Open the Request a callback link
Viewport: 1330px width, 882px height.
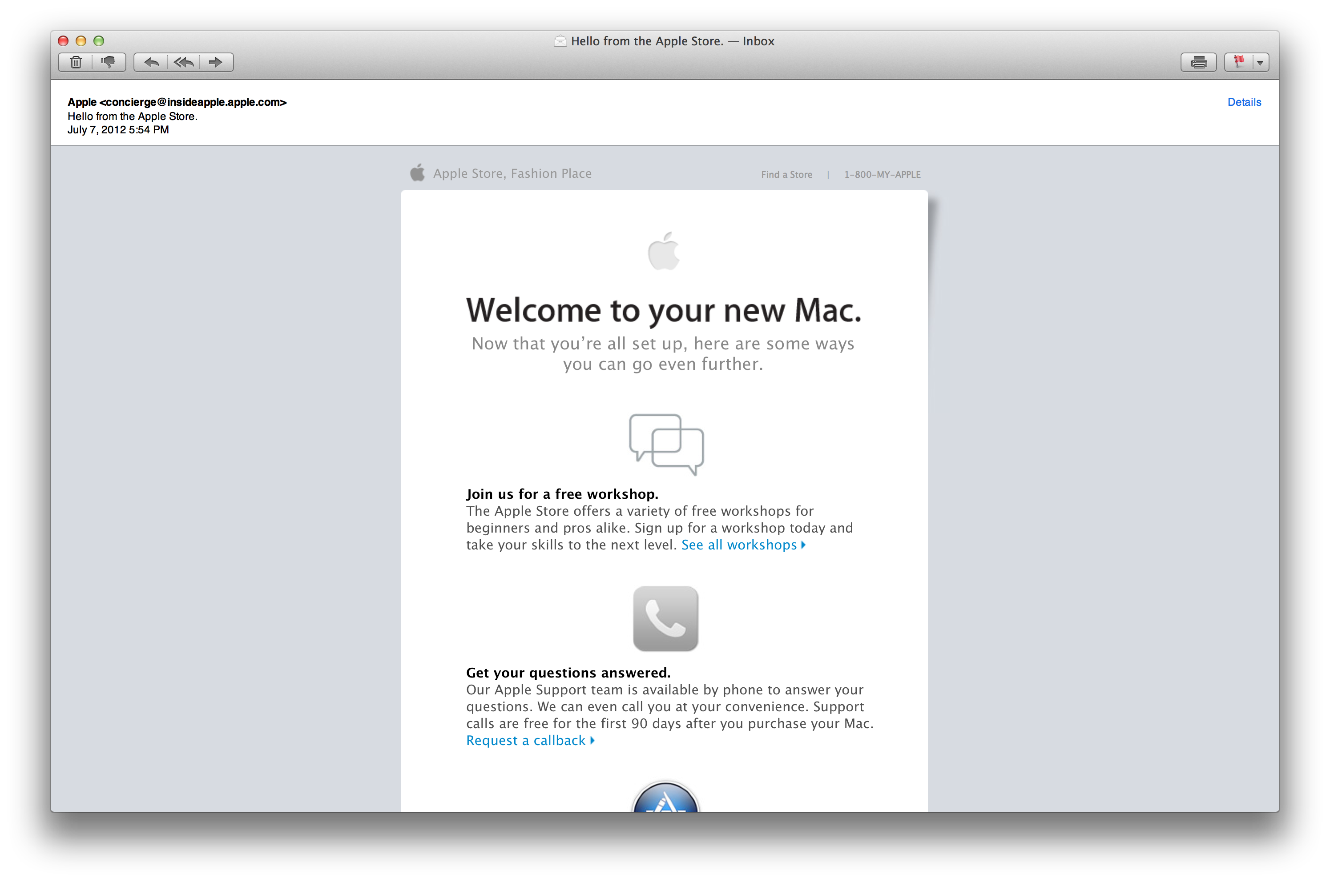[x=530, y=740]
